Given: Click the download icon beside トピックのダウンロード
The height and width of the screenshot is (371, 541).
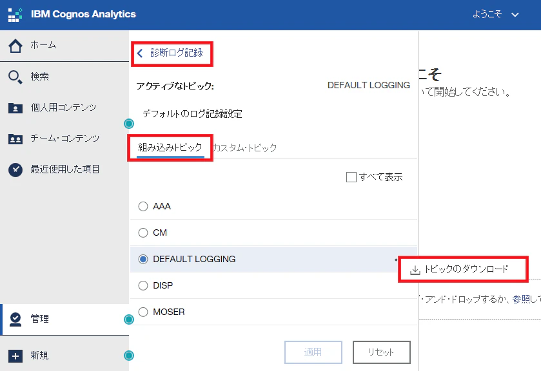Looking at the screenshot, I should point(415,271).
